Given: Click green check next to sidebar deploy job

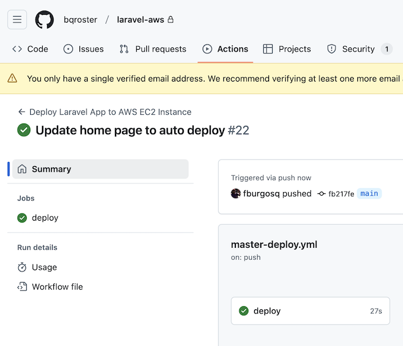Looking at the screenshot, I should pos(22,218).
